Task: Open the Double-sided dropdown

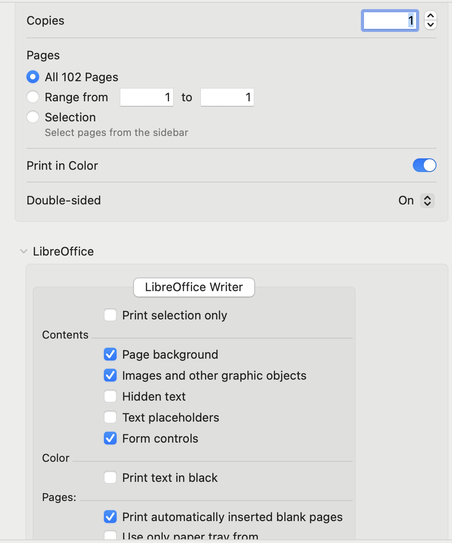Action: (x=426, y=200)
